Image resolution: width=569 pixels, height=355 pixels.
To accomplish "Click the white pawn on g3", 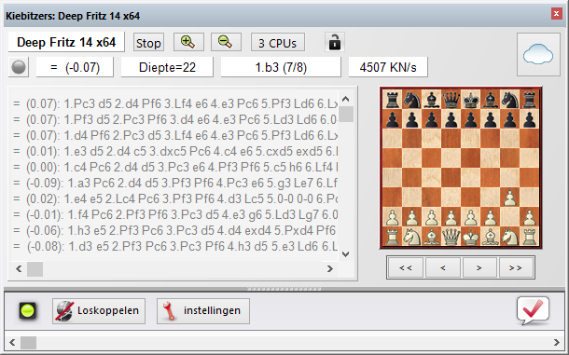I will [x=510, y=198].
